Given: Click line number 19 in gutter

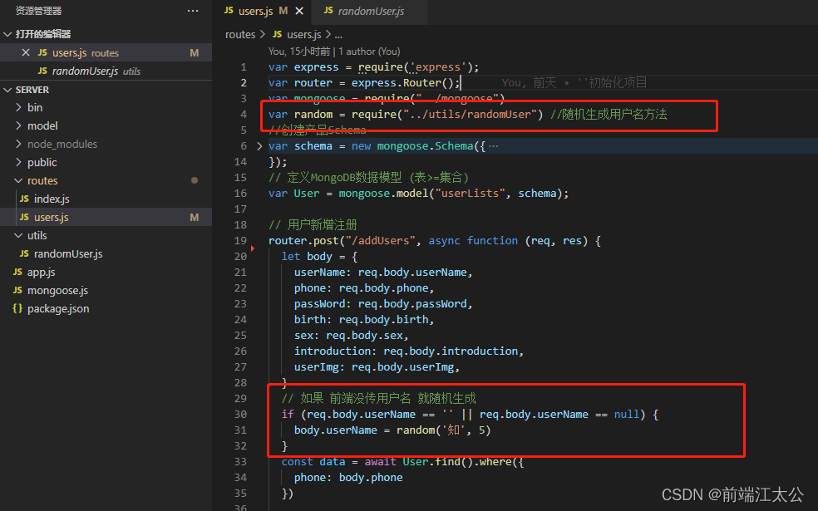Looking at the screenshot, I should click(240, 240).
